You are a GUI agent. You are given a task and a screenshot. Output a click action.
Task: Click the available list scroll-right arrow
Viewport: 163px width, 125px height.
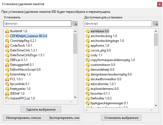point(151,110)
